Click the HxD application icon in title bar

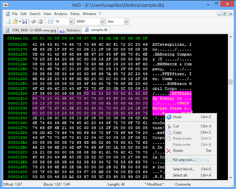[x=6, y=5]
